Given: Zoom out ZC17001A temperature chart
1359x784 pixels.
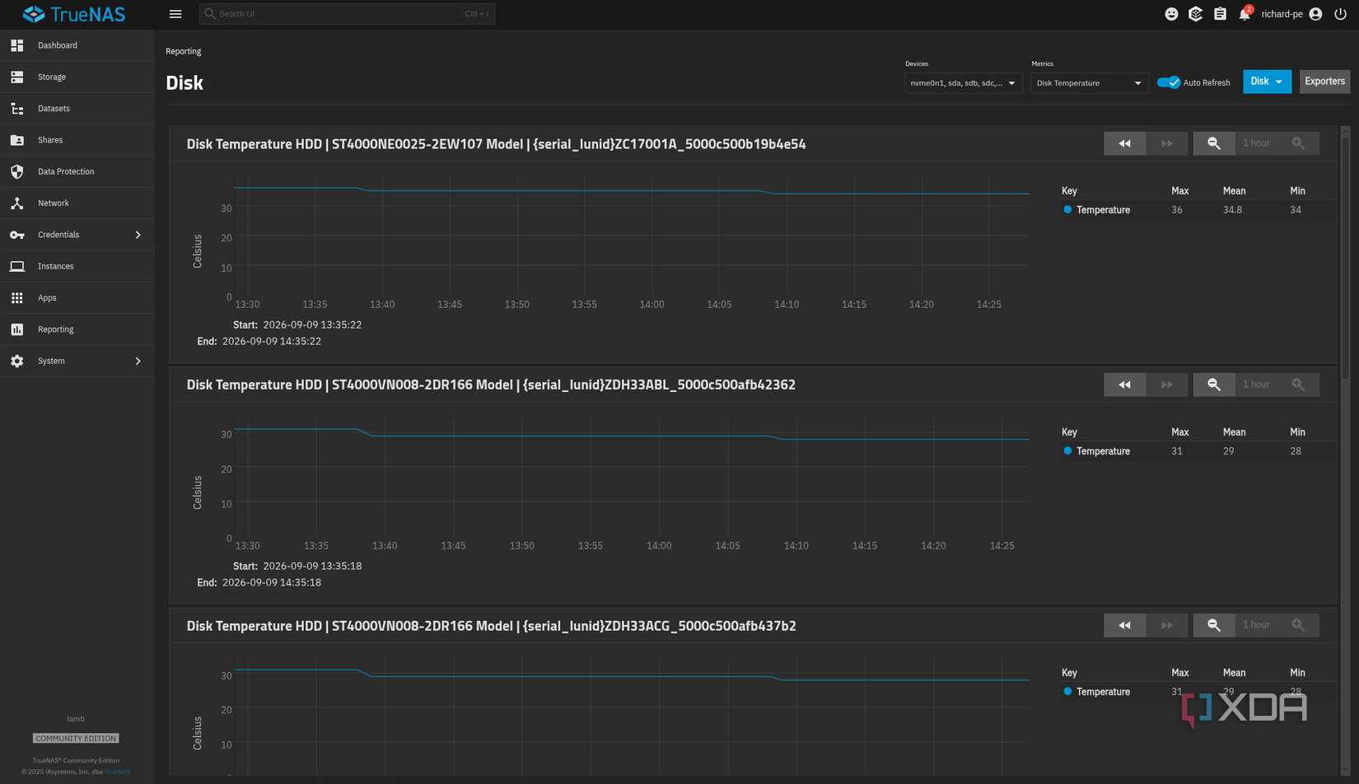Looking at the screenshot, I should (x=1214, y=143).
